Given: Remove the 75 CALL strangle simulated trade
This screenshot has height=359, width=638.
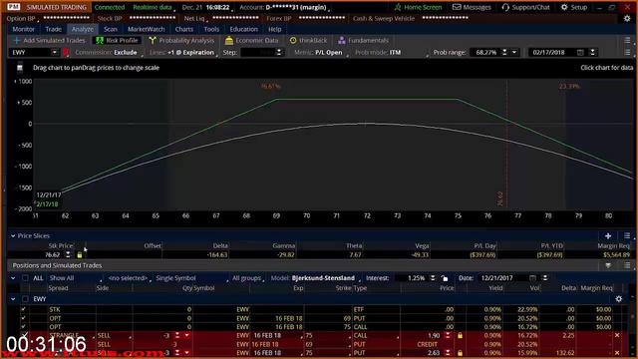Looking at the screenshot, I should [617, 335].
